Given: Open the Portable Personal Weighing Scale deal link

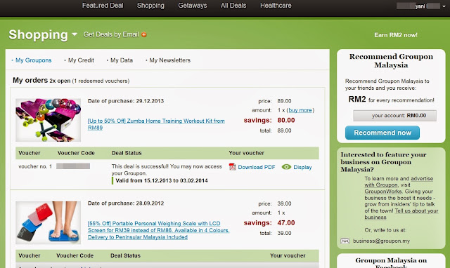Looking at the screenshot, I should pyautogui.click(x=158, y=230).
